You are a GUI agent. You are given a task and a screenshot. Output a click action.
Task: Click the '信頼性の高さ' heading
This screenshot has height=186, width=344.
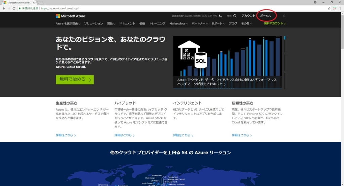[x=243, y=103]
